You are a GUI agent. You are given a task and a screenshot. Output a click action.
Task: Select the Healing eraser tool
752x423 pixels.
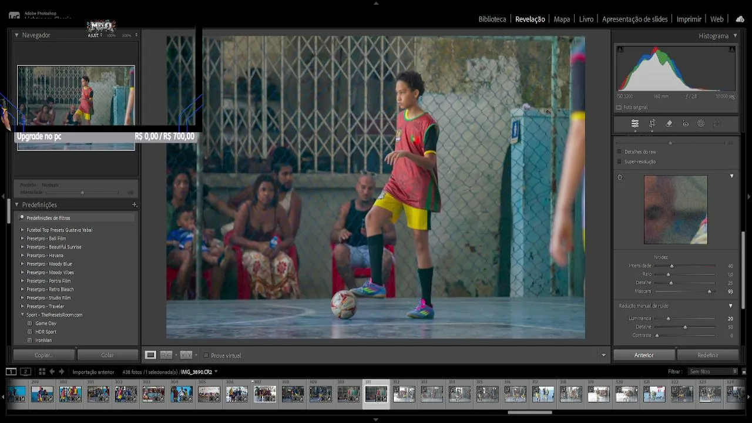[x=669, y=124]
